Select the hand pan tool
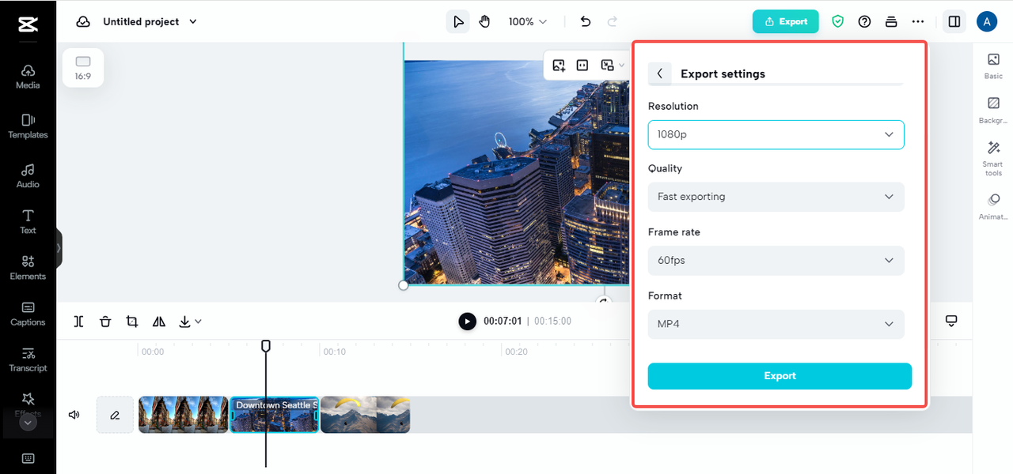 tap(484, 22)
